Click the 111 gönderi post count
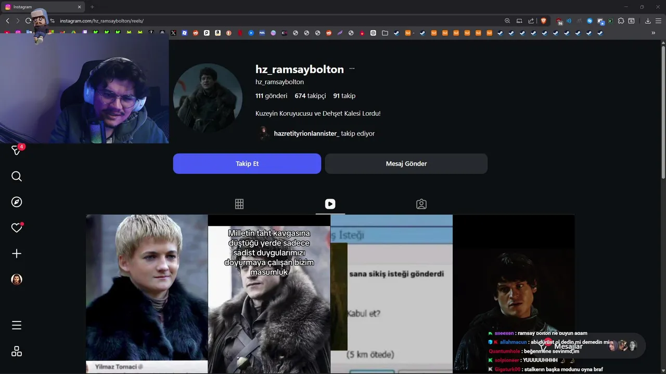This screenshot has height=374, width=666. tap(271, 96)
